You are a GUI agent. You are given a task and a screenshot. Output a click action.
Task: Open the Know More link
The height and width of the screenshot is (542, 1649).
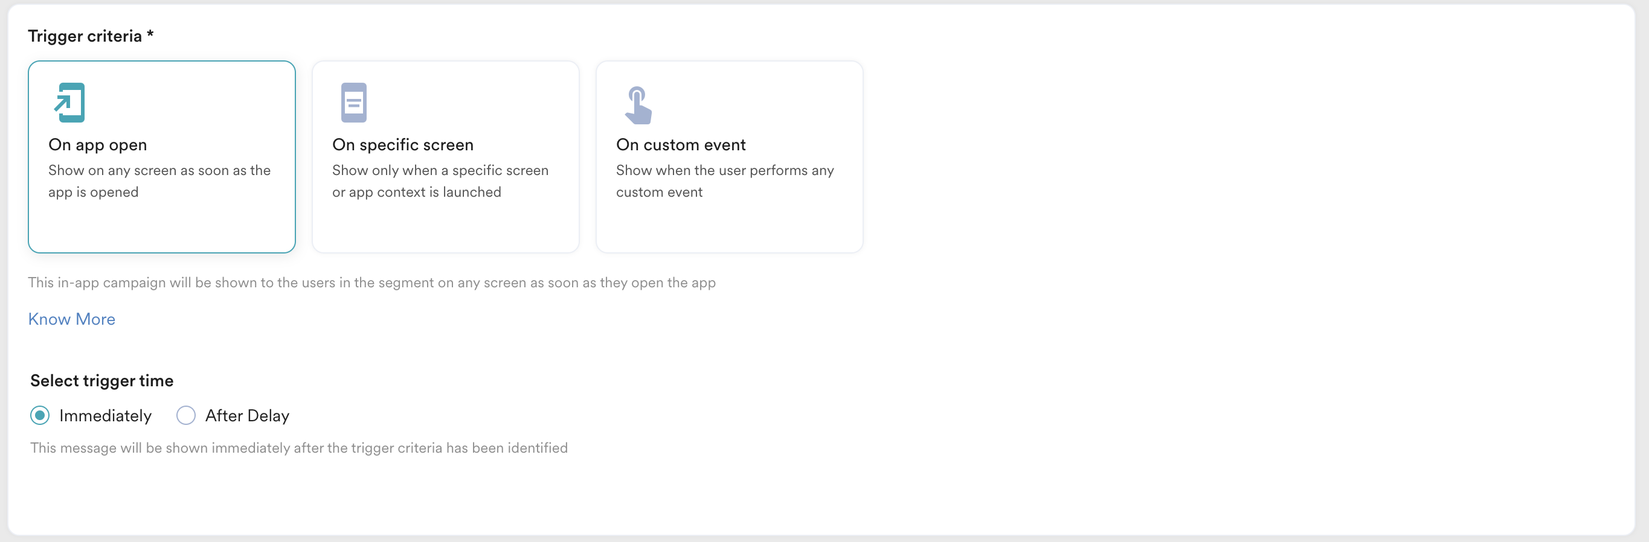72,319
